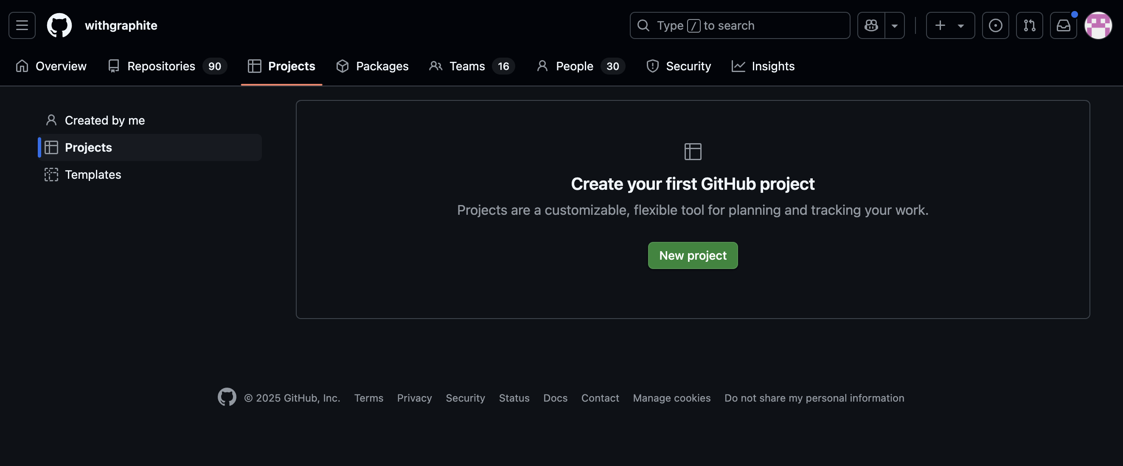Click the search input field
1123x466 pixels.
click(x=739, y=25)
